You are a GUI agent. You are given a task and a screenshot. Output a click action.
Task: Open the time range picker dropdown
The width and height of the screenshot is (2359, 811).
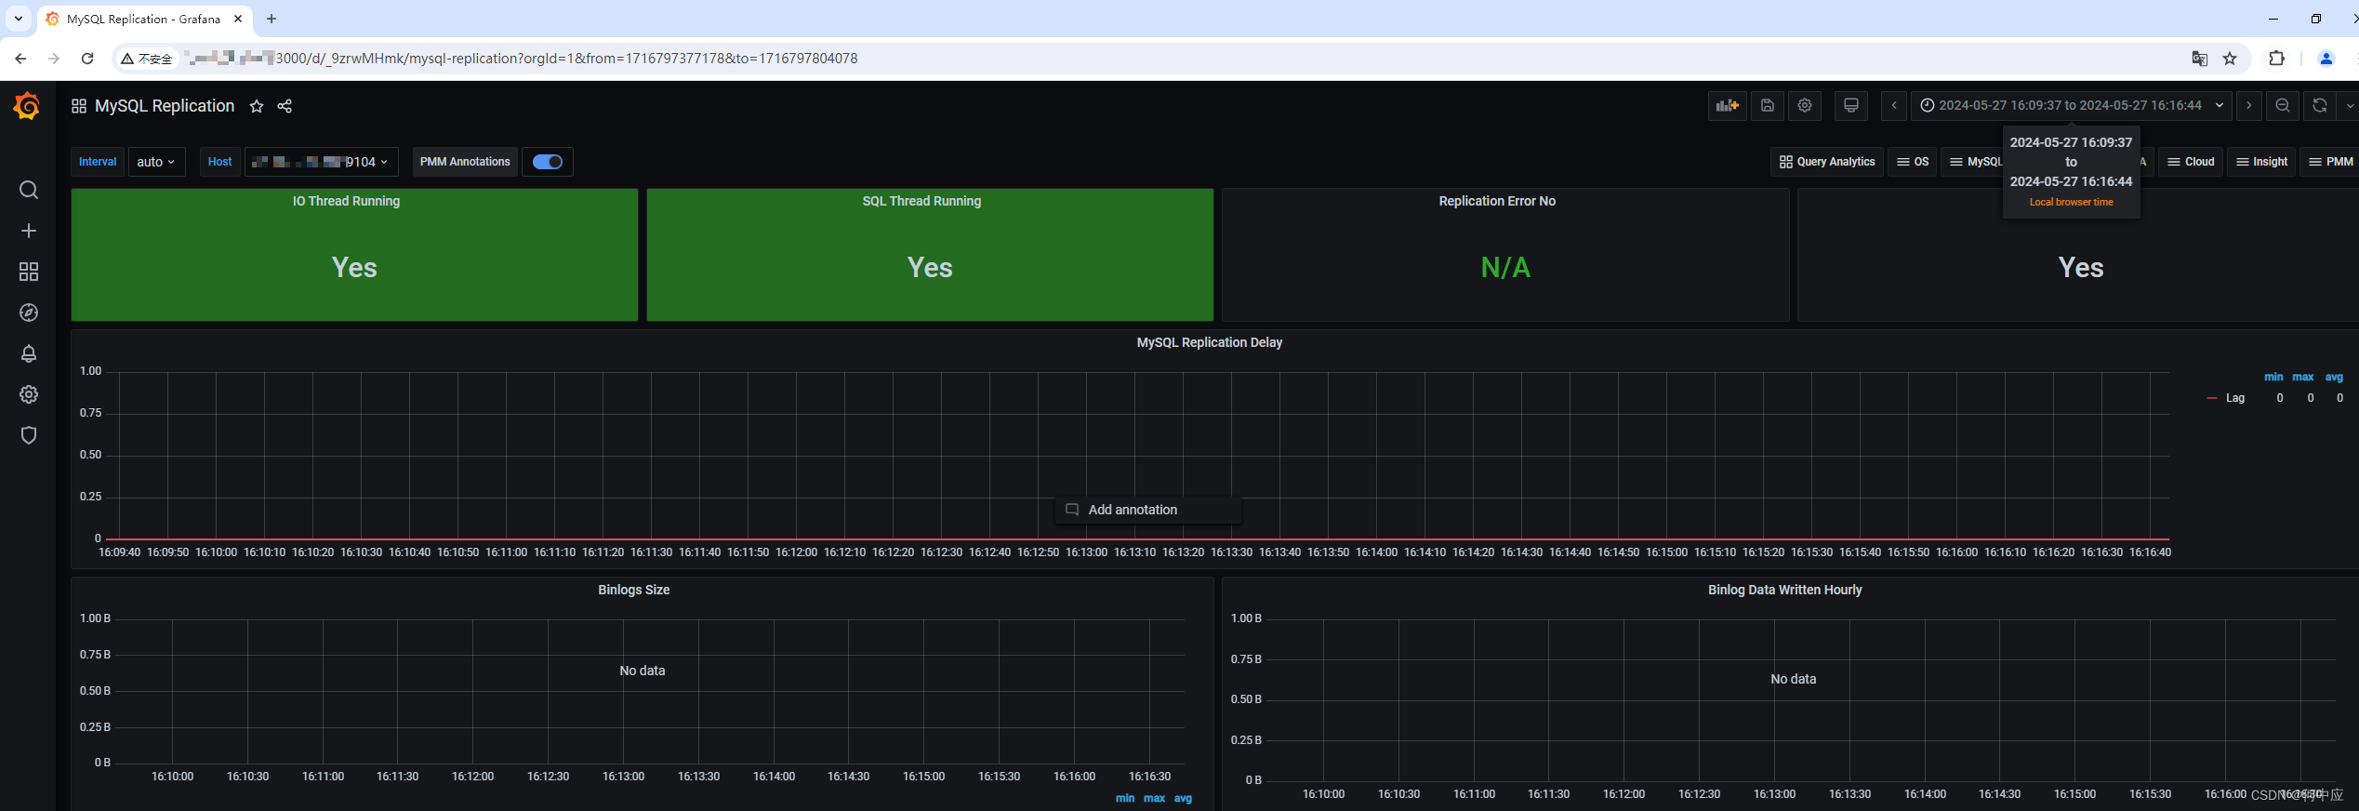point(2071,105)
